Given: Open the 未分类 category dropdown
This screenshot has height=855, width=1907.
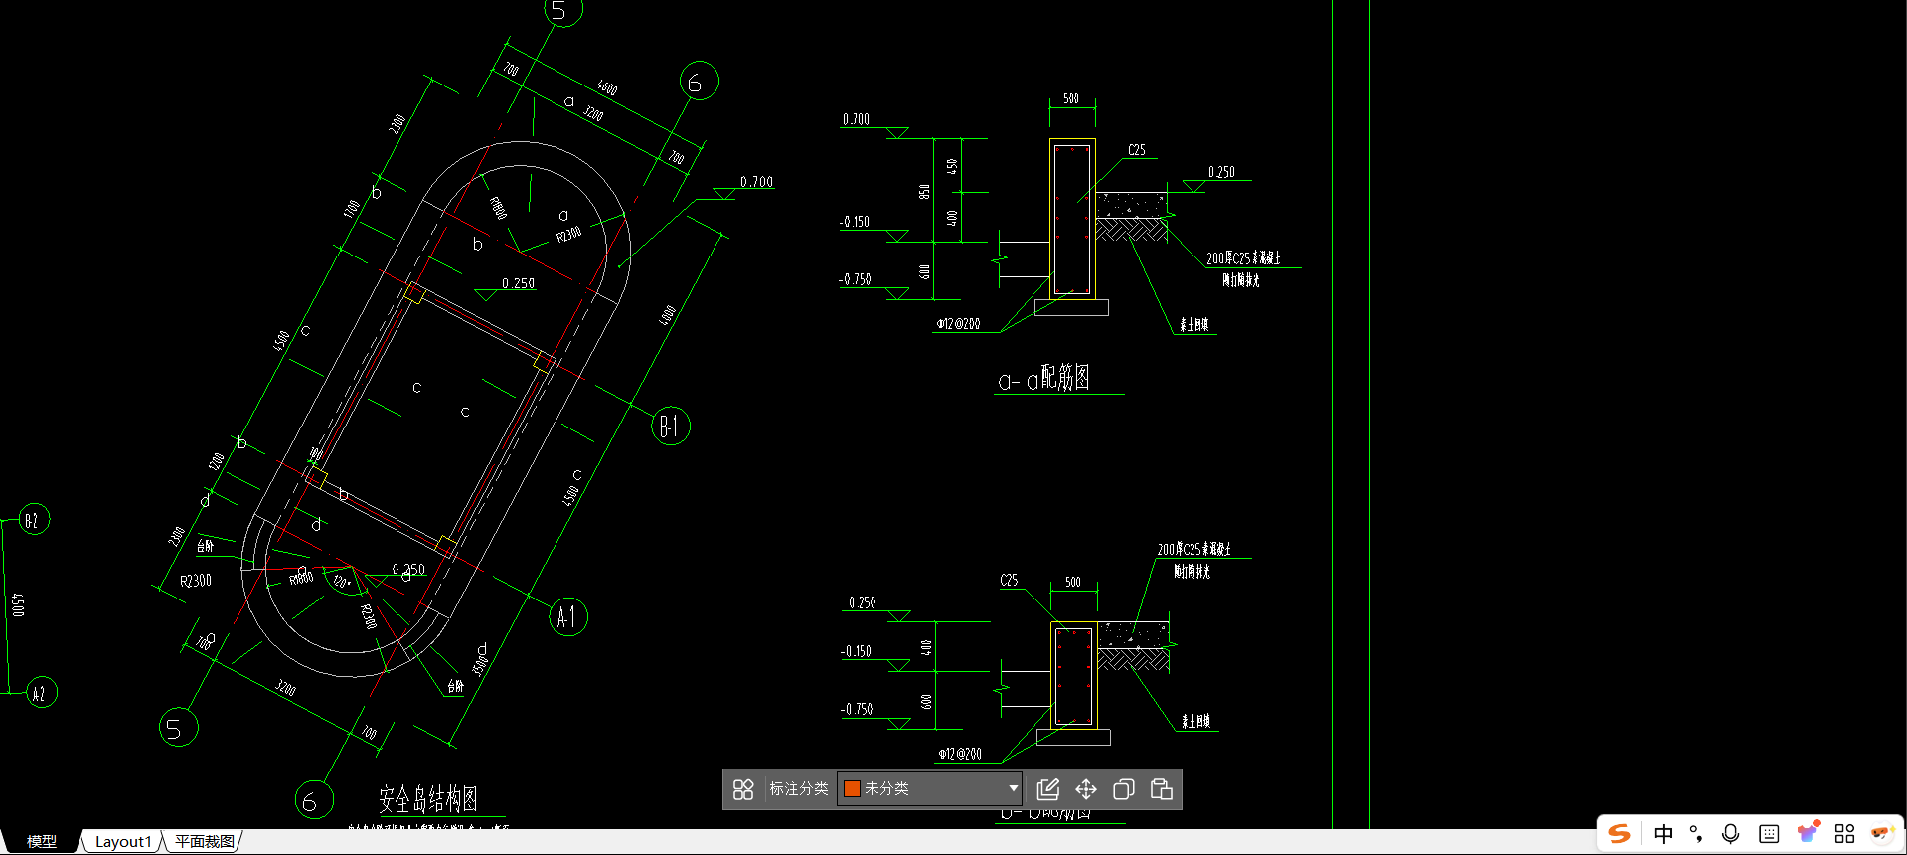Looking at the screenshot, I should (929, 788).
